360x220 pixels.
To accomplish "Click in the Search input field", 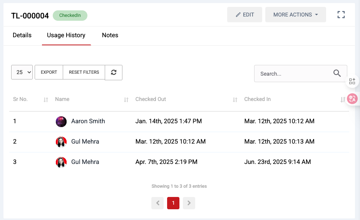I will pyautogui.click(x=293, y=74).
